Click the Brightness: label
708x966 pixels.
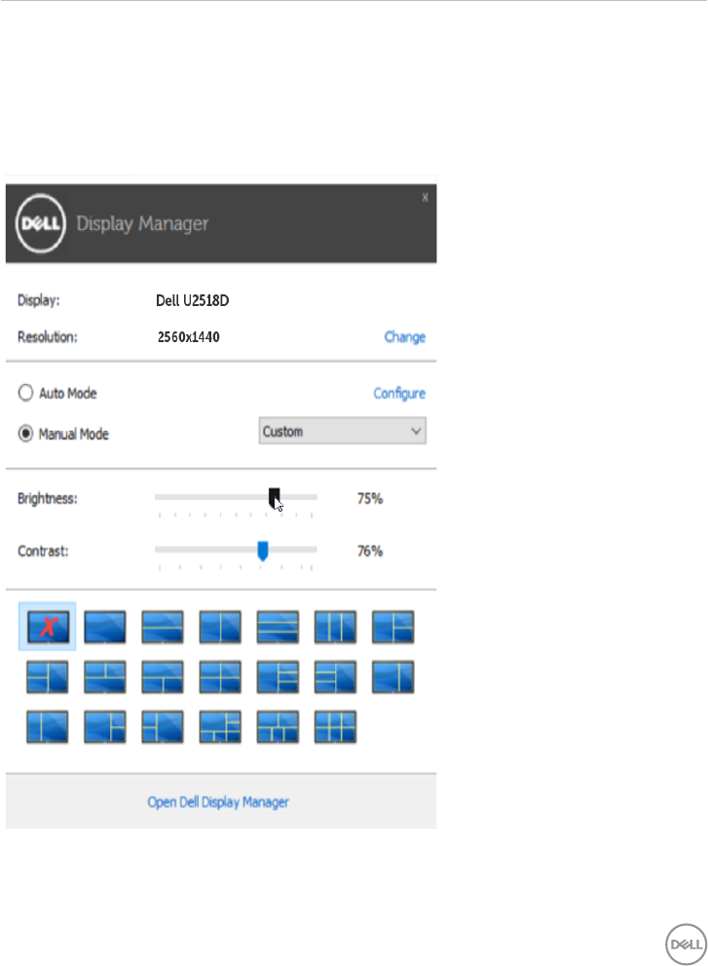tap(48, 498)
